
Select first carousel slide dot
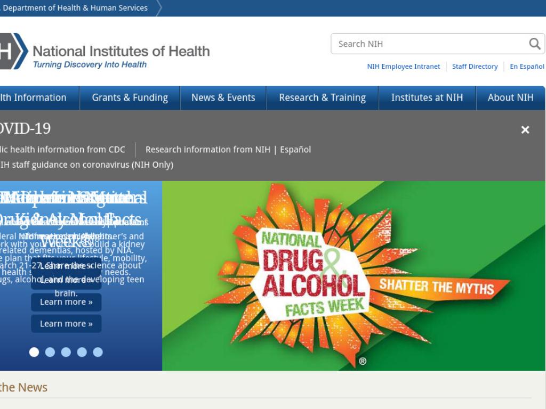[34, 352]
